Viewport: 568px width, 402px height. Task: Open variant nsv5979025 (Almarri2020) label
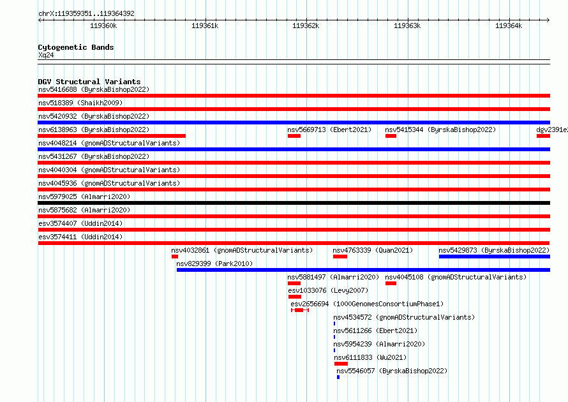click(84, 197)
